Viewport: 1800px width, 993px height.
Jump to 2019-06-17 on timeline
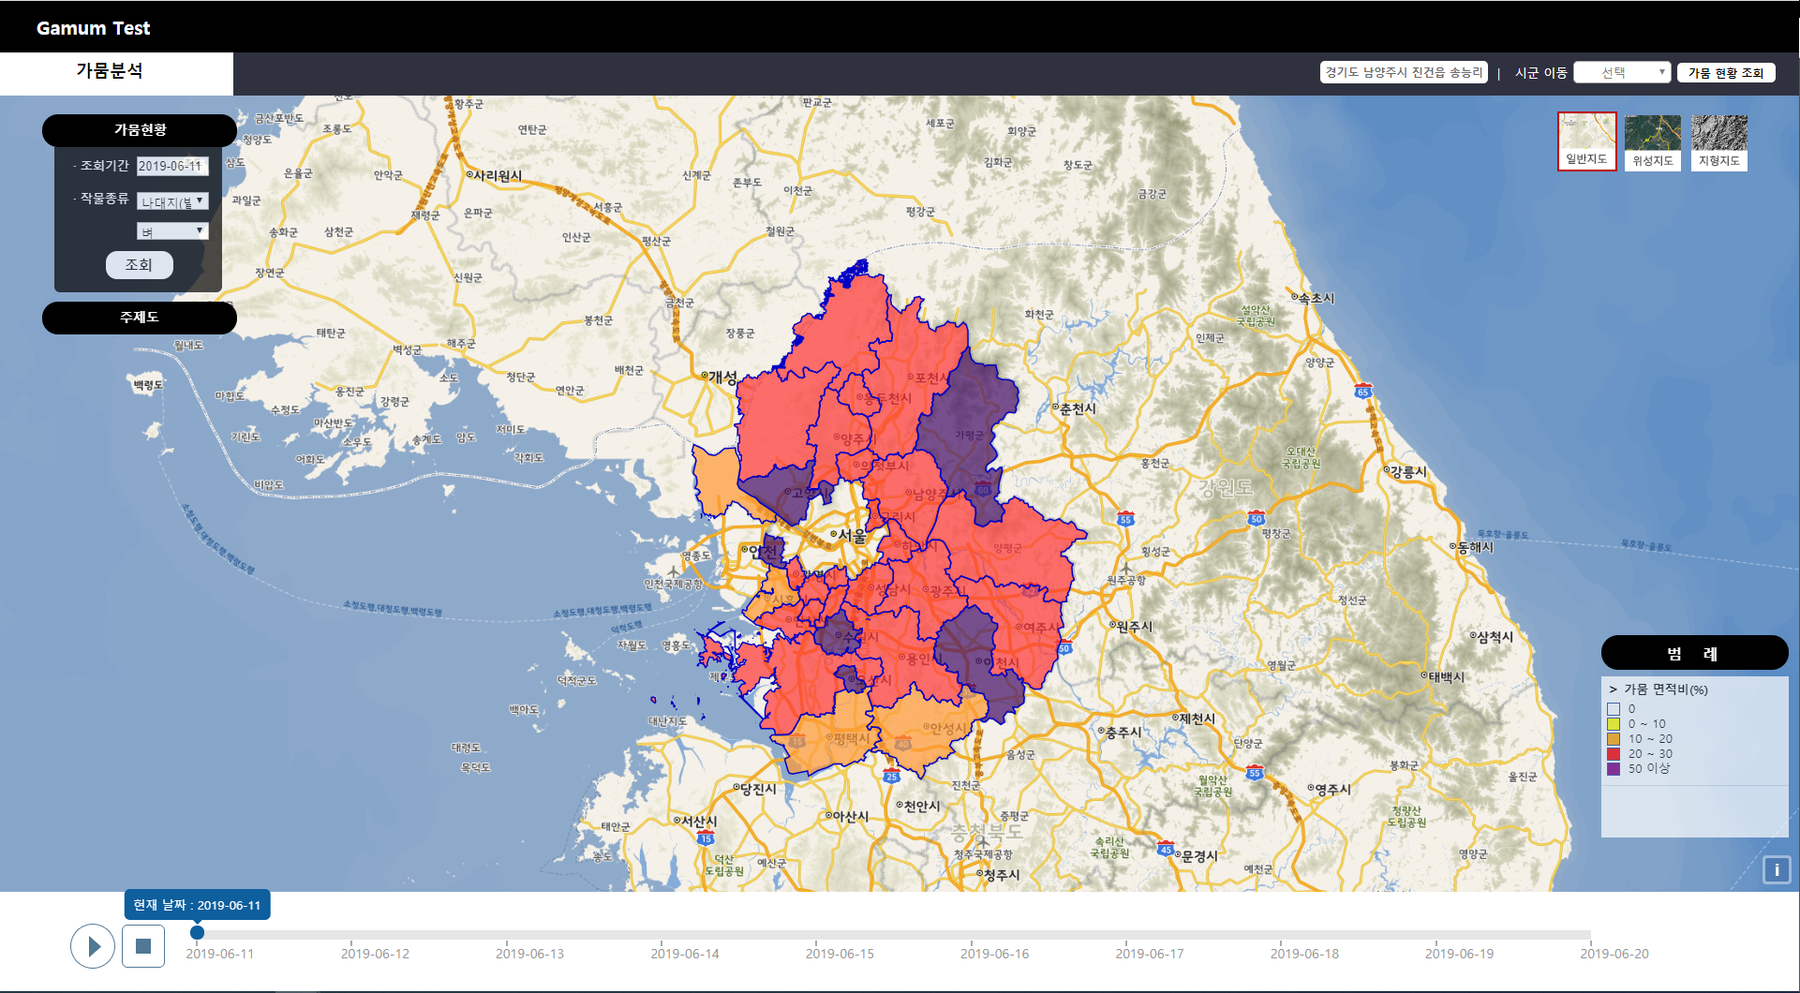click(x=1150, y=954)
